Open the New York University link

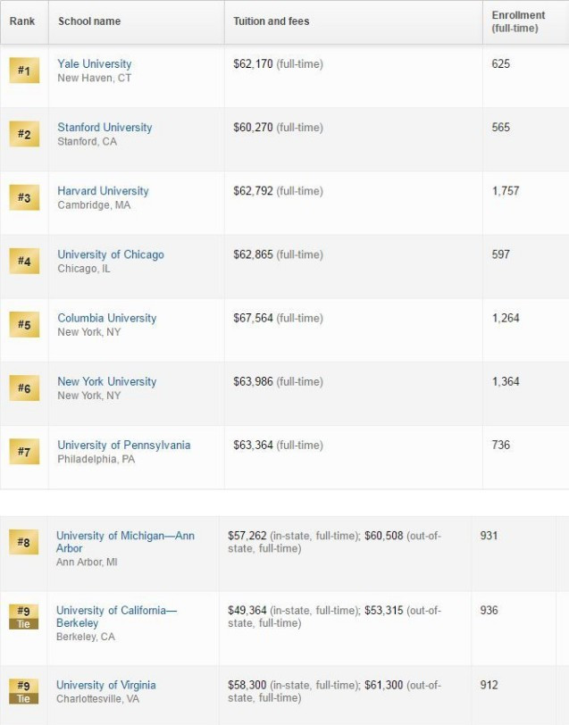pyautogui.click(x=107, y=381)
